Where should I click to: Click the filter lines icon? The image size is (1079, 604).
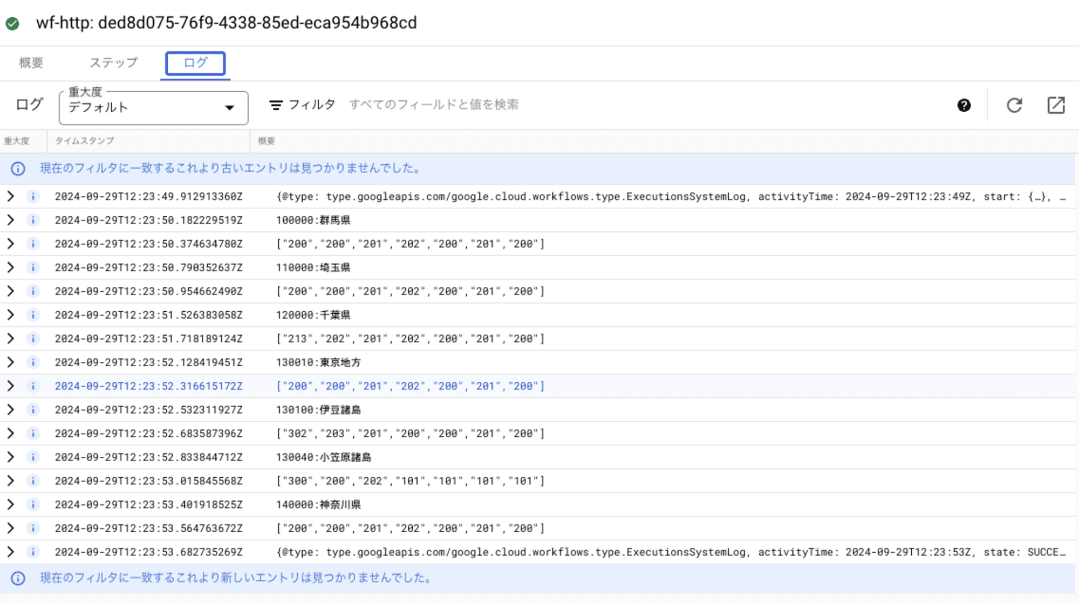coord(276,105)
